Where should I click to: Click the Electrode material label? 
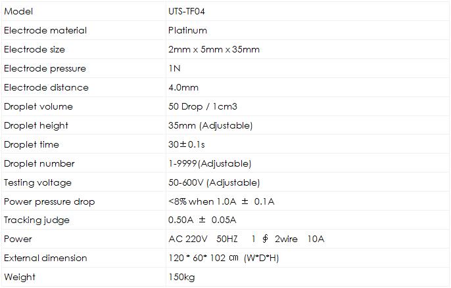pos(45,30)
